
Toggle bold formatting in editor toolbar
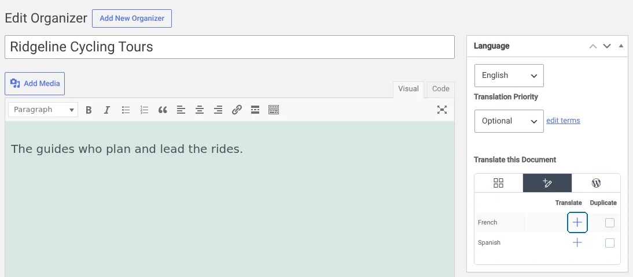pyautogui.click(x=89, y=110)
